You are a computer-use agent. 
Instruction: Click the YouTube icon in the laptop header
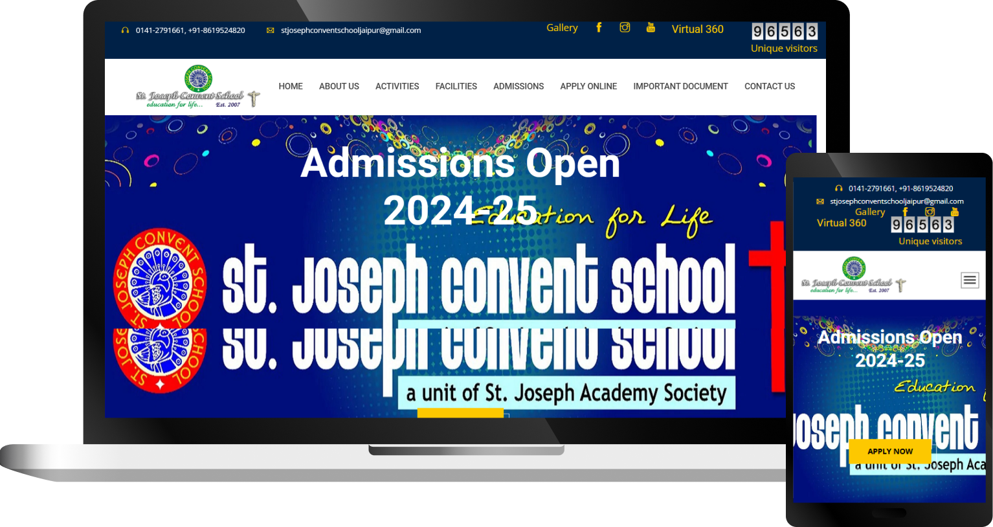tap(651, 27)
